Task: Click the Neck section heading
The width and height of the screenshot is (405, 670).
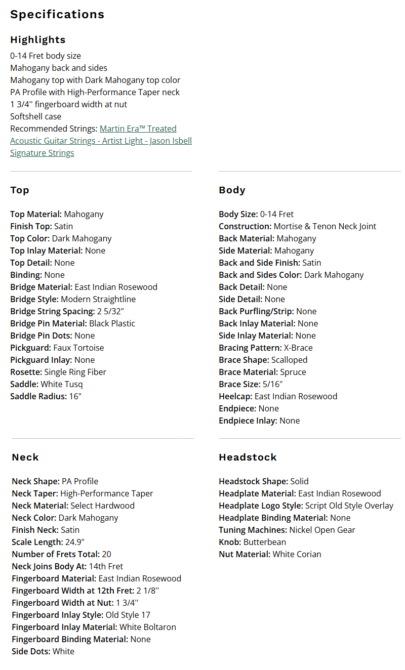Action: [x=25, y=457]
